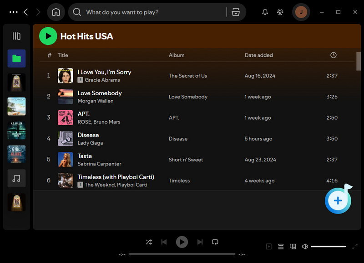The height and width of the screenshot is (263, 364).
Task: Click the playback progress bar
Action: 182,254
